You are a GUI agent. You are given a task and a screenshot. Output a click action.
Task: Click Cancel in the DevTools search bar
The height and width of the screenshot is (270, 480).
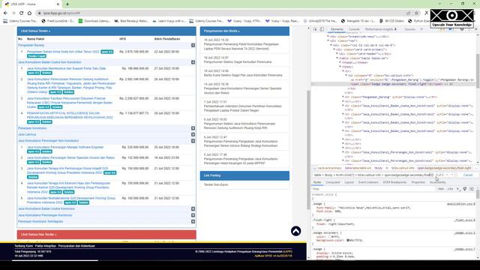point(468,175)
